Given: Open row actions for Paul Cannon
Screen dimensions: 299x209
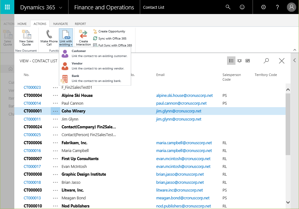Looking at the screenshot, I should coord(55,103).
